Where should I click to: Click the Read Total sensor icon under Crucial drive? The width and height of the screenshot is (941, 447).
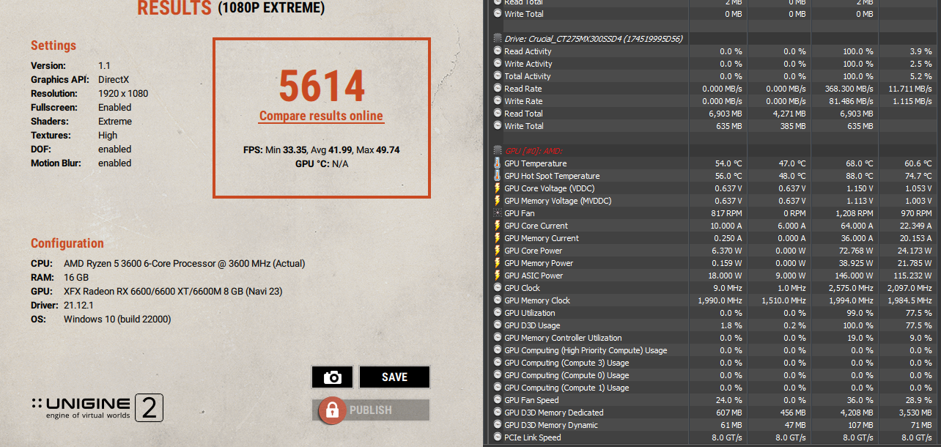[498, 114]
